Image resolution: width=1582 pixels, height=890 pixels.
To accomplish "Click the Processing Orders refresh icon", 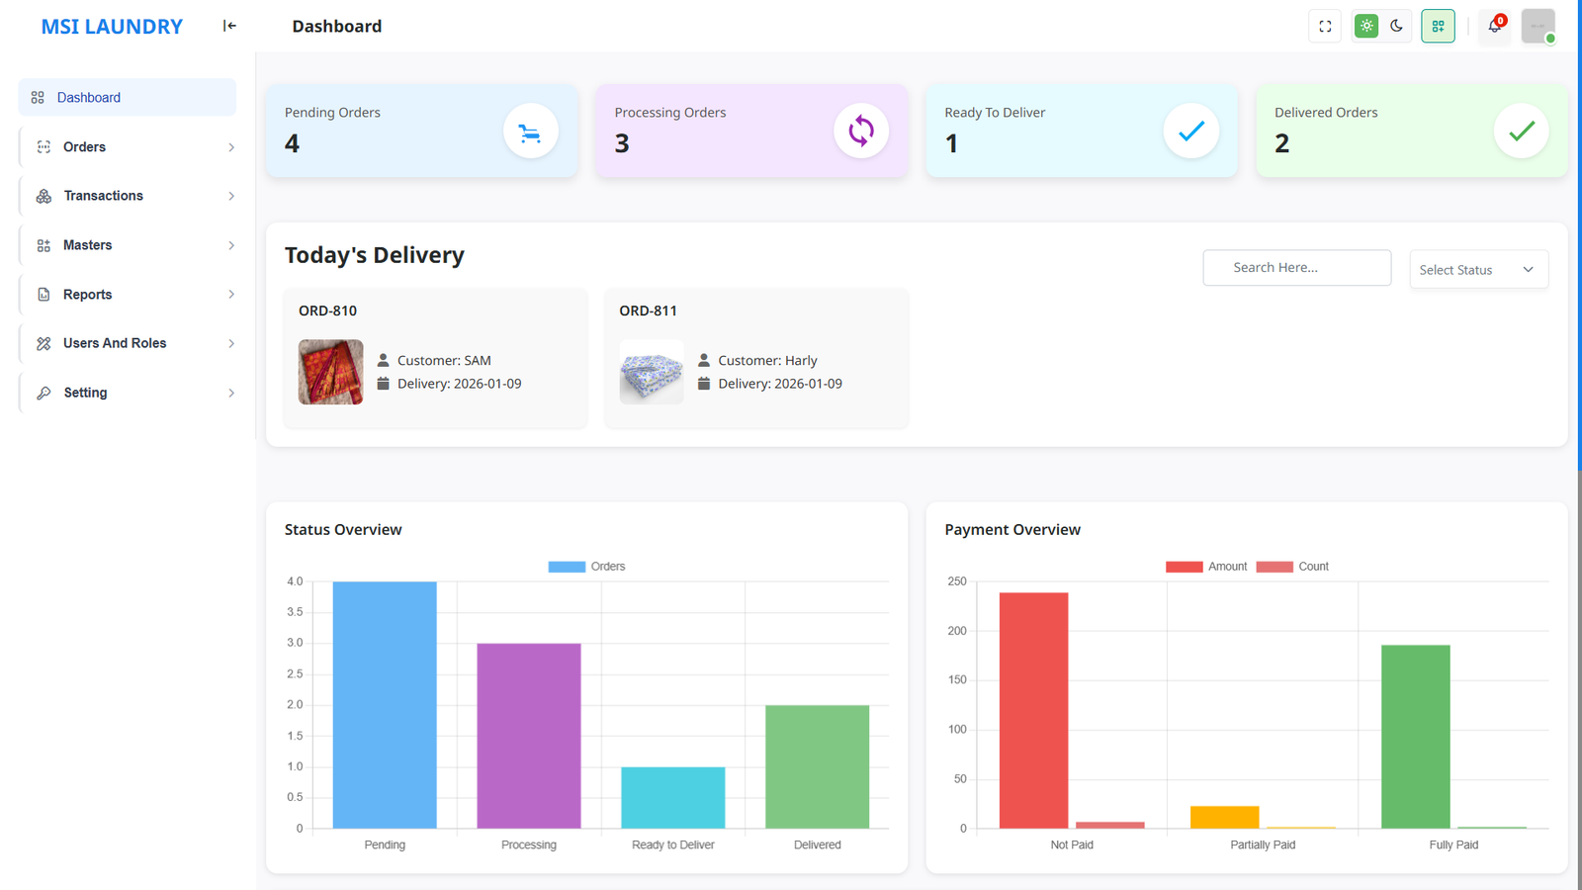I will coord(860,131).
